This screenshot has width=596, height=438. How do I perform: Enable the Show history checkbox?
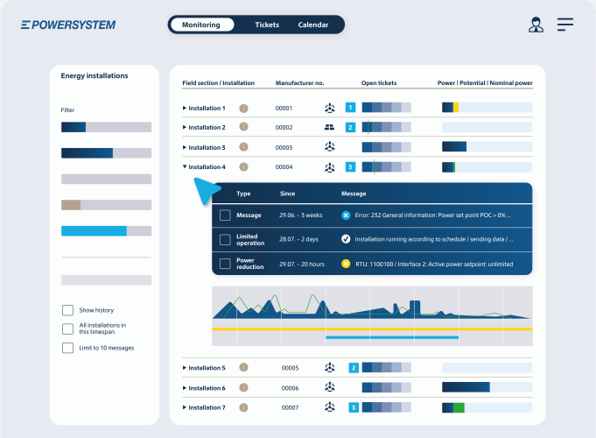(x=67, y=310)
